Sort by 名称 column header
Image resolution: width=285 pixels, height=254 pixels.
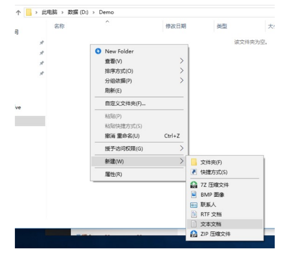pos(59,26)
